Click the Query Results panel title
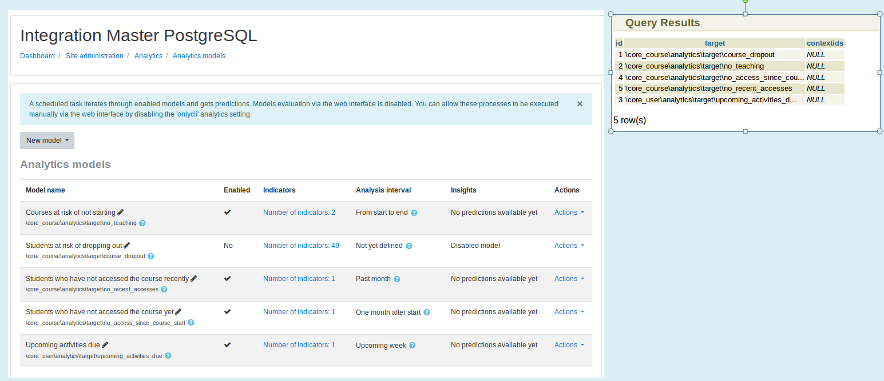Screen dimensions: 884x381 (663, 23)
